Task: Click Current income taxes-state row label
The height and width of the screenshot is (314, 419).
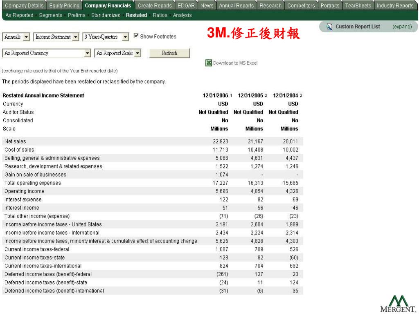Action: pyautogui.click(x=34, y=258)
